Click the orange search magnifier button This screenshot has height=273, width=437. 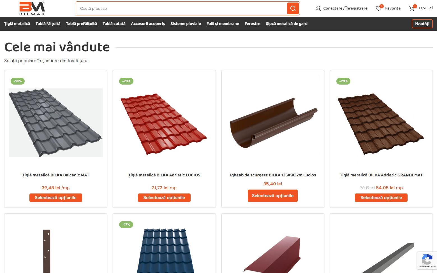pyautogui.click(x=293, y=8)
